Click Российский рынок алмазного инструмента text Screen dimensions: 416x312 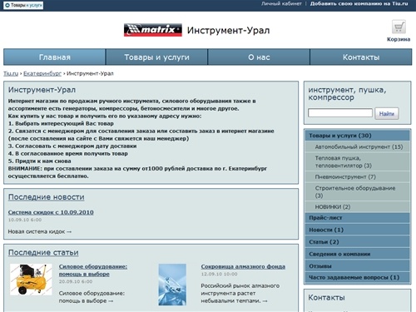(x=240, y=293)
